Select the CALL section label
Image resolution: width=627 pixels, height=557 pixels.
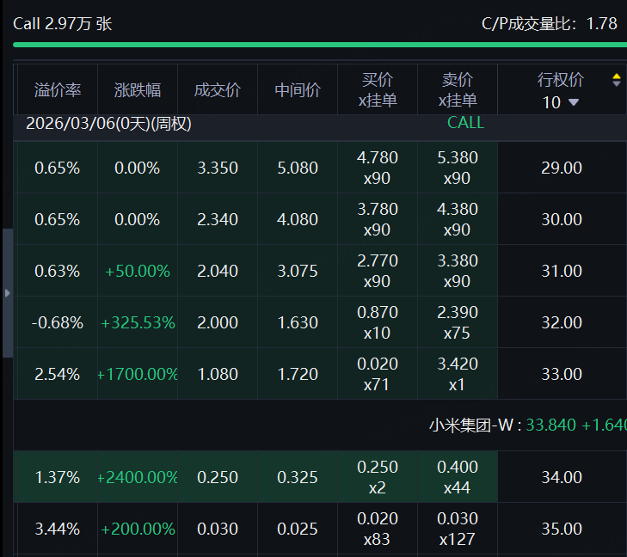[465, 123]
